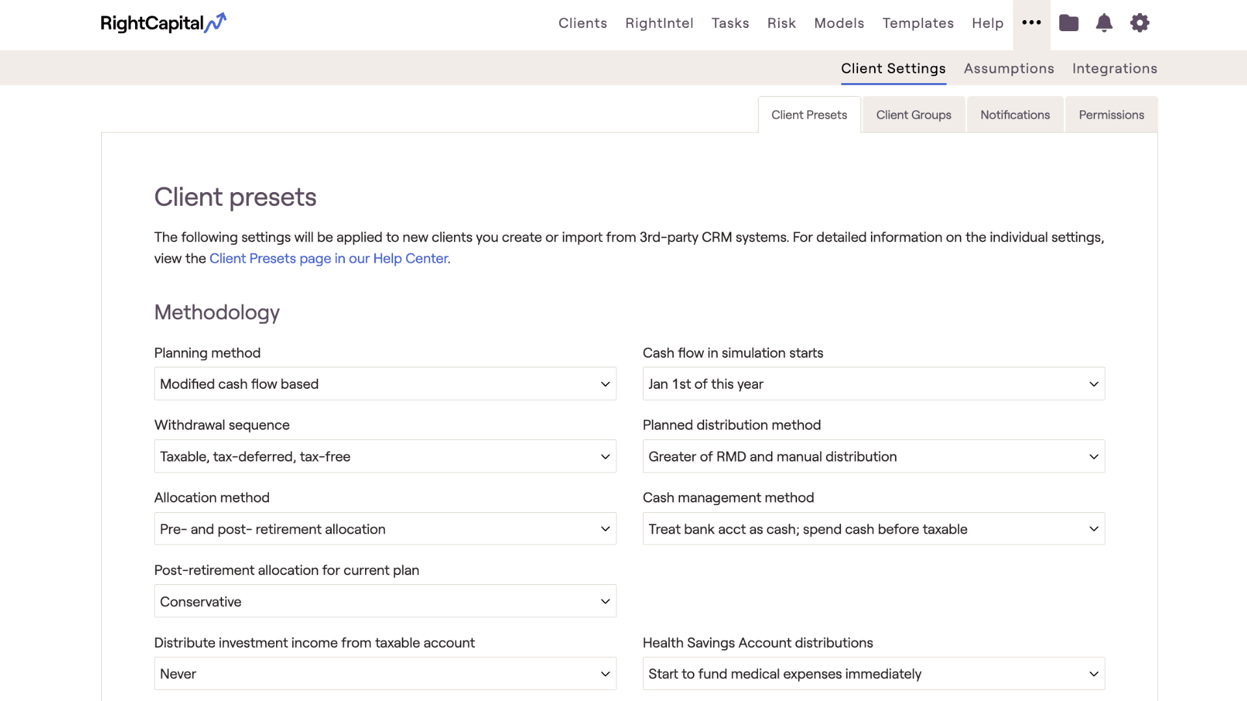The image size is (1247, 701).
Task: Open the Templates menu
Action: coord(918,23)
